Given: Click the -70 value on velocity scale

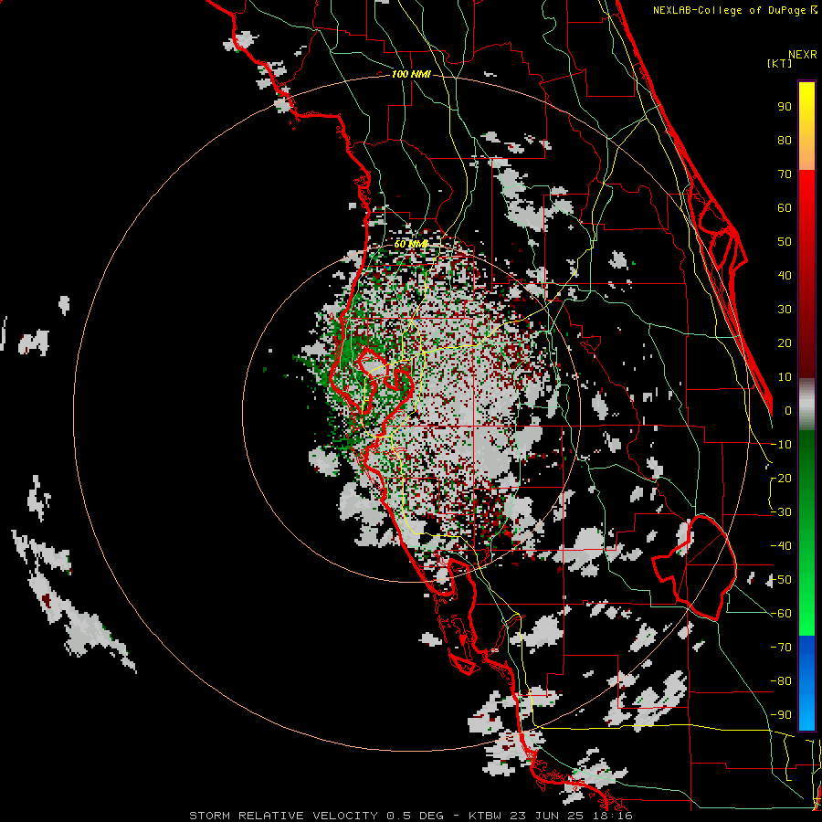Looking at the screenshot, I should 781,648.
